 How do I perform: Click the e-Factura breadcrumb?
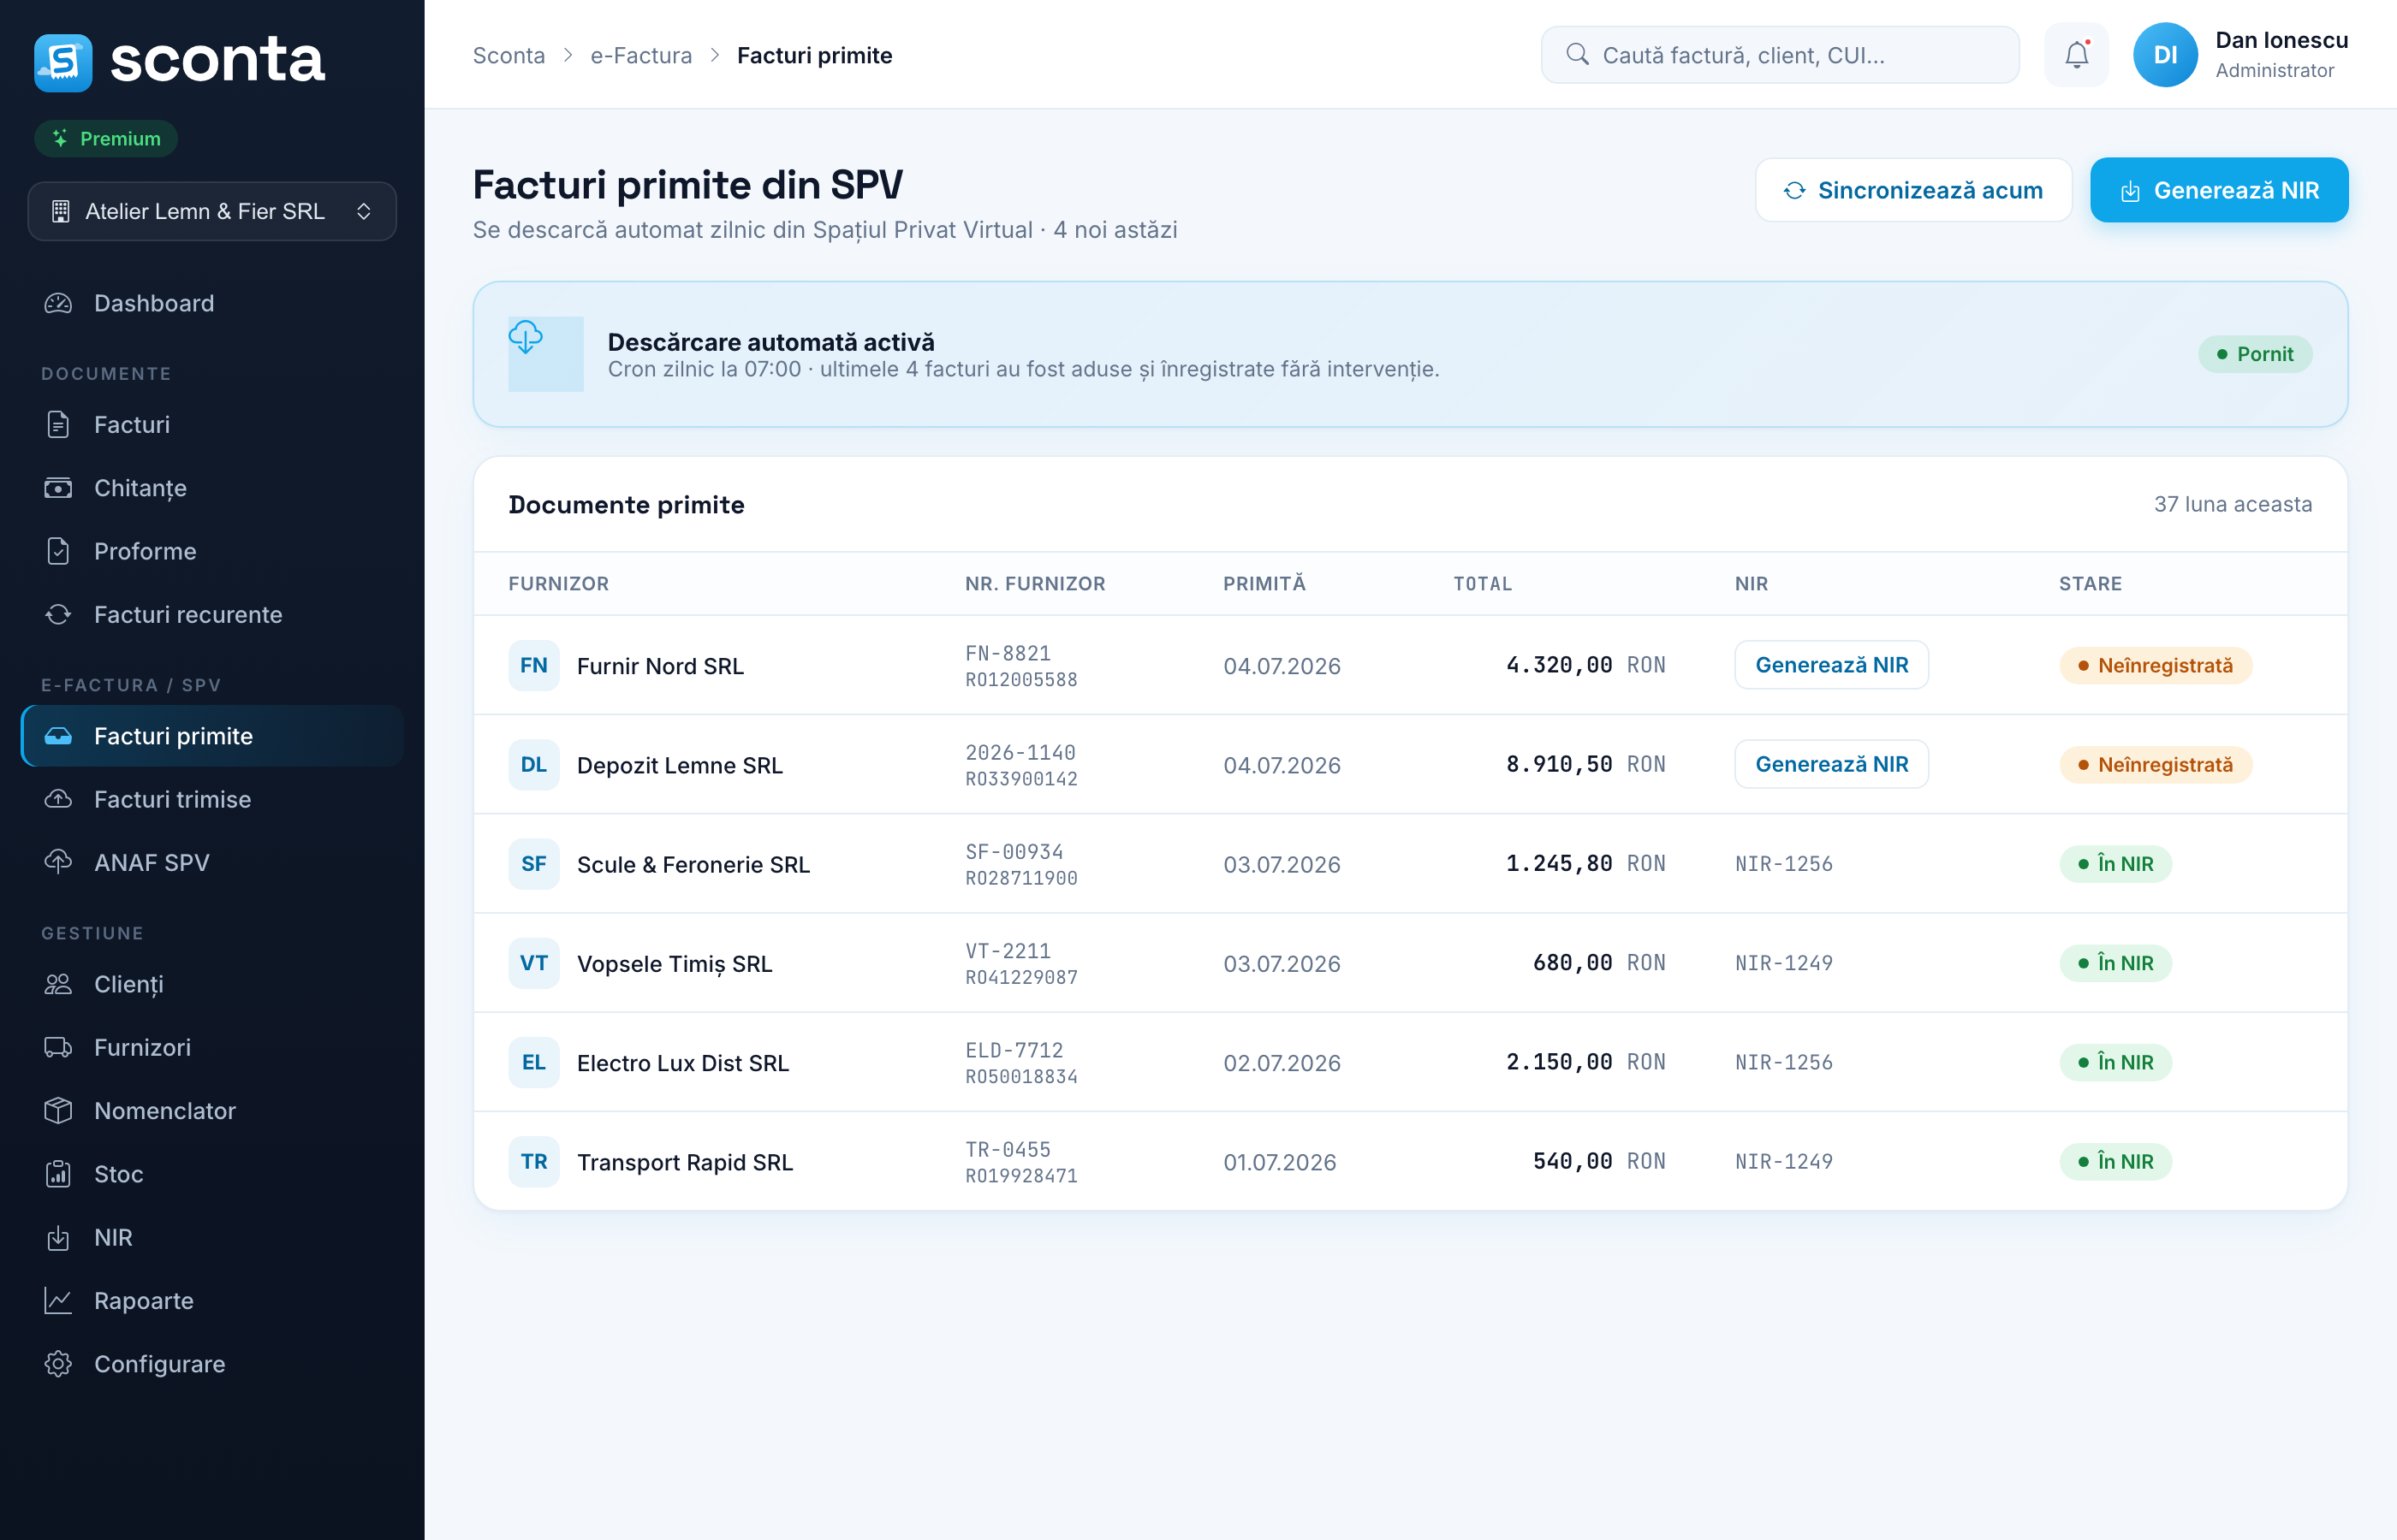(x=641, y=55)
